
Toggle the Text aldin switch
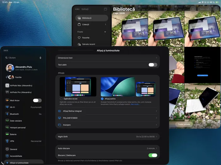(x=153, y=65)
